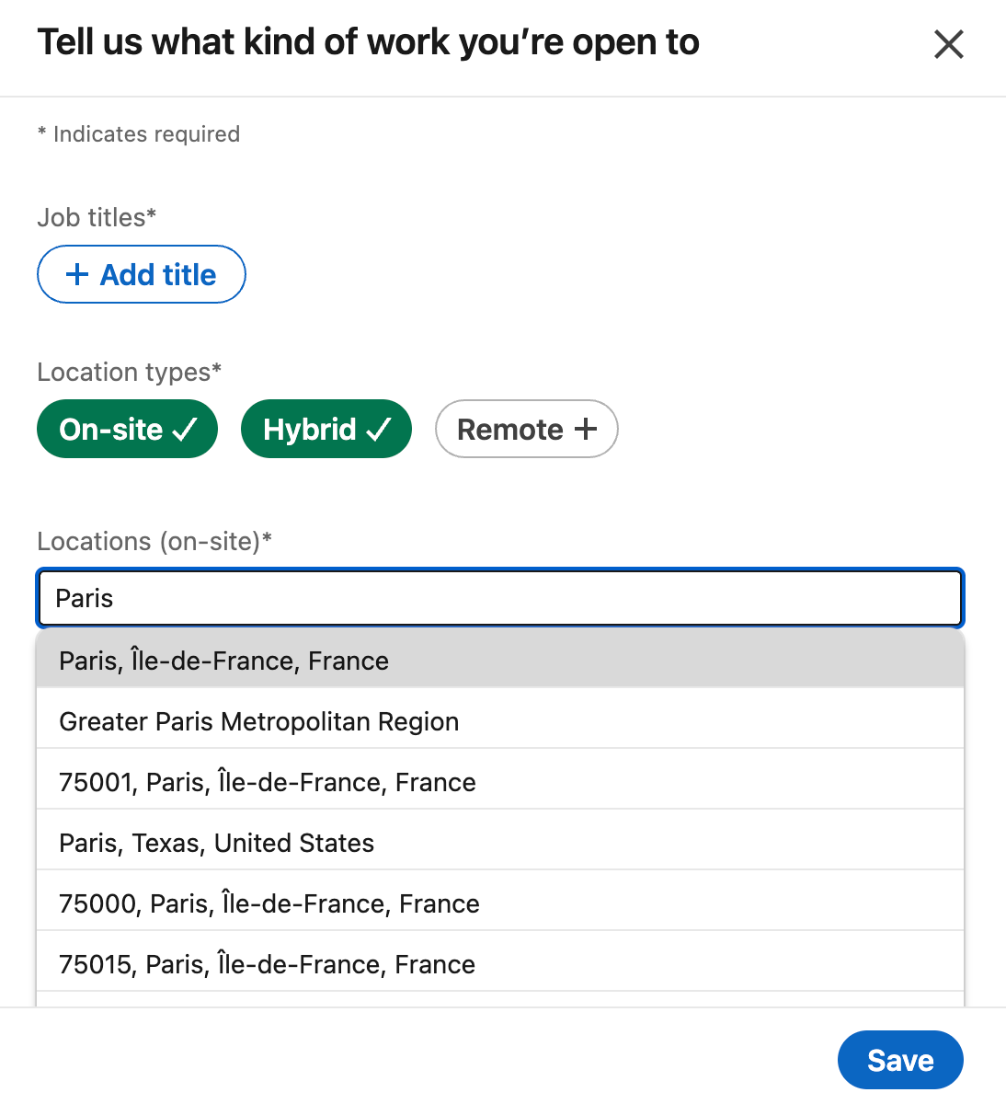The height and width of the screenshot is (1104, 1006).
Task: Click the checkmark icon inside Hybrid pill
Action: tap(380, 429)
